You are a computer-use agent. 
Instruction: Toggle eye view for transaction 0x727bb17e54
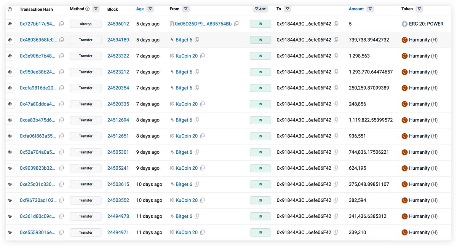(10, 24)
